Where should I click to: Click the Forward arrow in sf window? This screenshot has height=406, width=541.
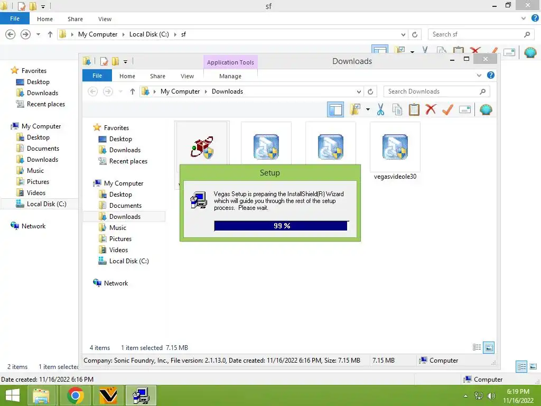click(25, 34)
